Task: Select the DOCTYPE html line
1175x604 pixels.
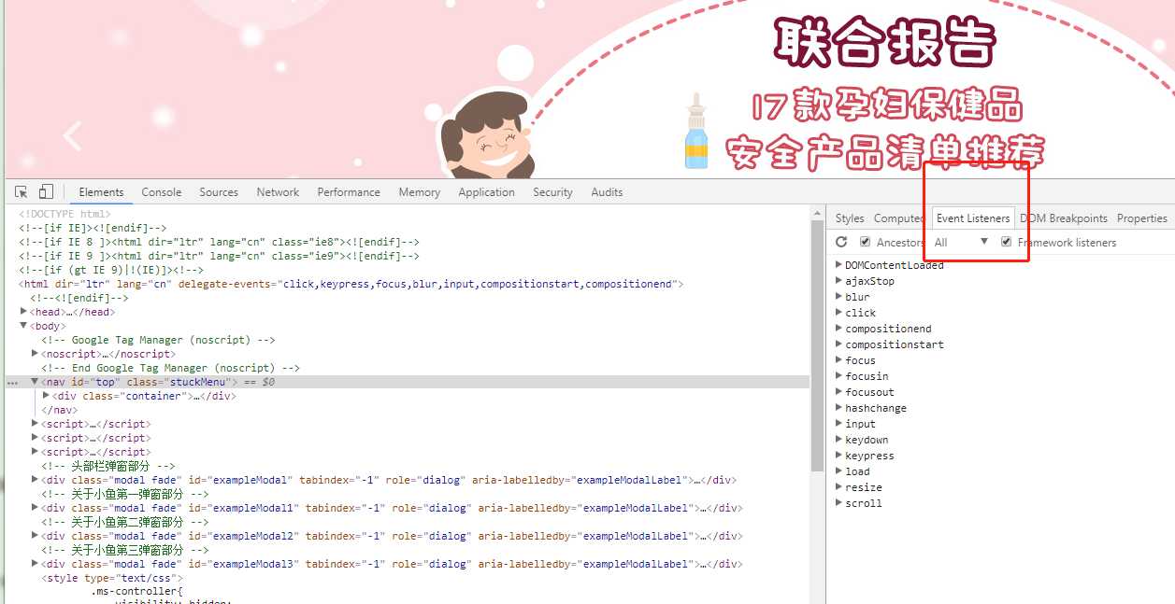Action: coord(64,214)
